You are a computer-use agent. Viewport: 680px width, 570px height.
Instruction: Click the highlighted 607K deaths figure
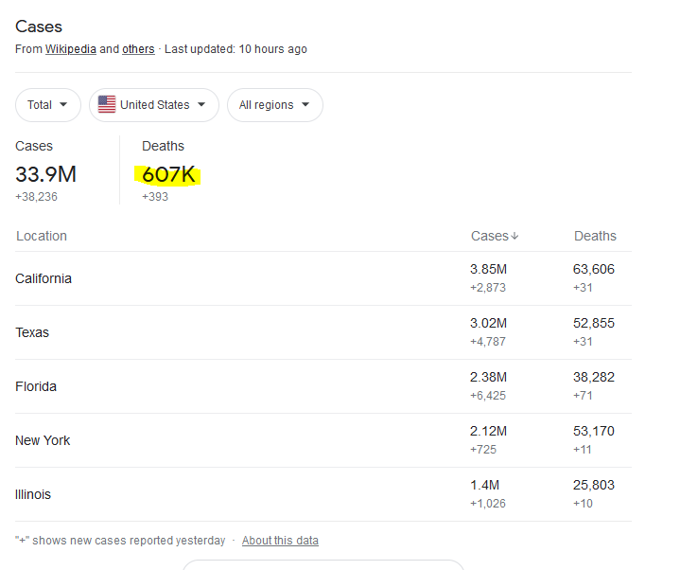[x=168, y=175]
